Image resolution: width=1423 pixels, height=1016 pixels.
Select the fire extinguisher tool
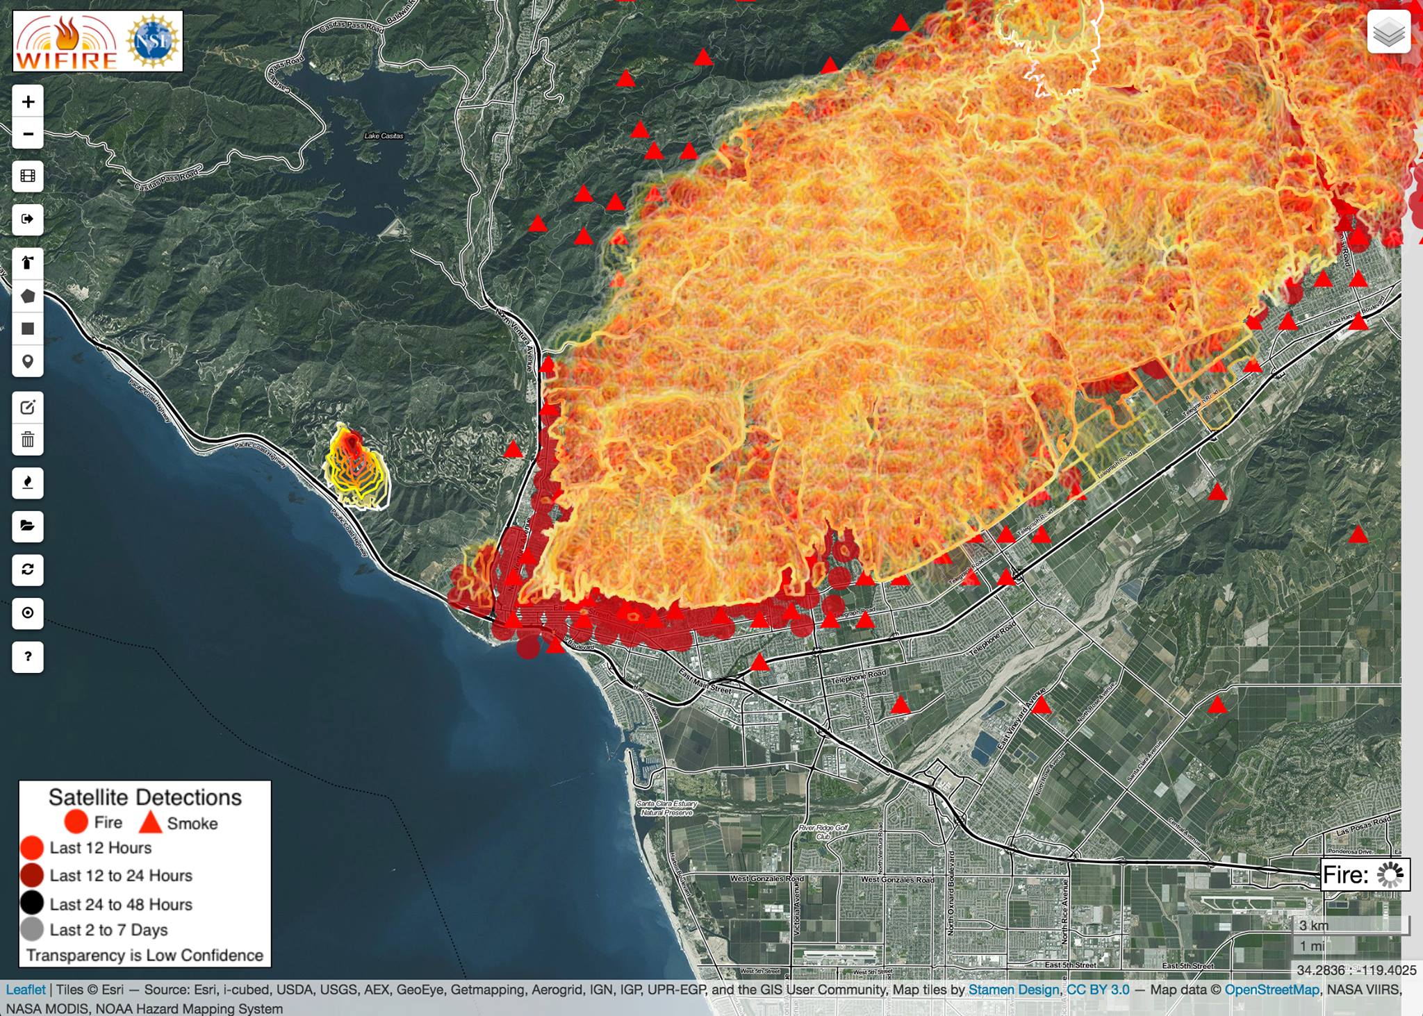click(28, 263)
